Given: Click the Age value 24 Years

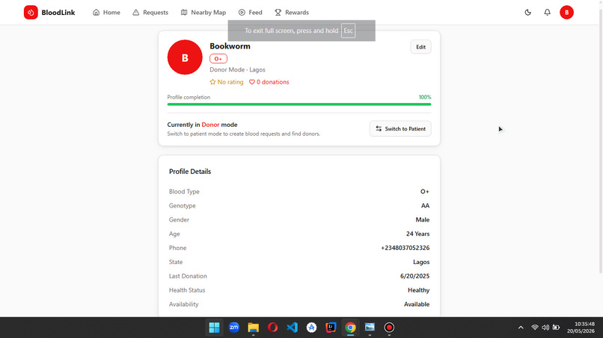Looking at the screenshot, I should click(417, 234).
